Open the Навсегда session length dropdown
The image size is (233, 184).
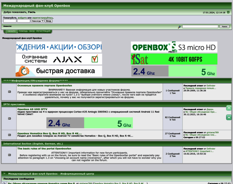tap(37, 21)
